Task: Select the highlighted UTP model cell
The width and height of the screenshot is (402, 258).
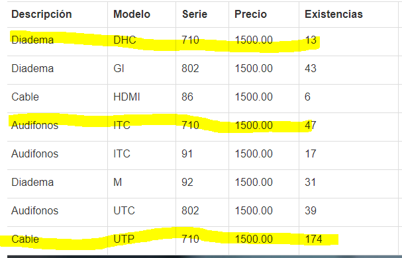Action: tap(124, 239)
